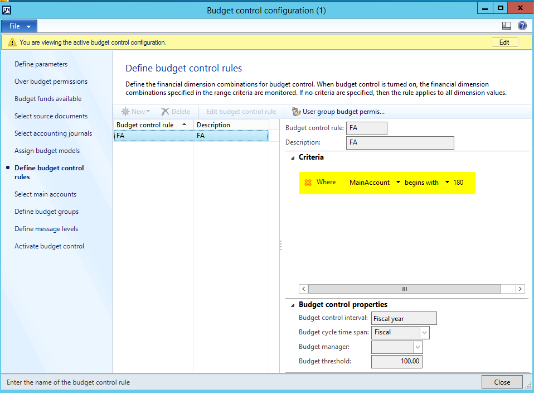Click the view layout icon beside help
The height and width of the screenshot is (393, 534).
point(507,26)
